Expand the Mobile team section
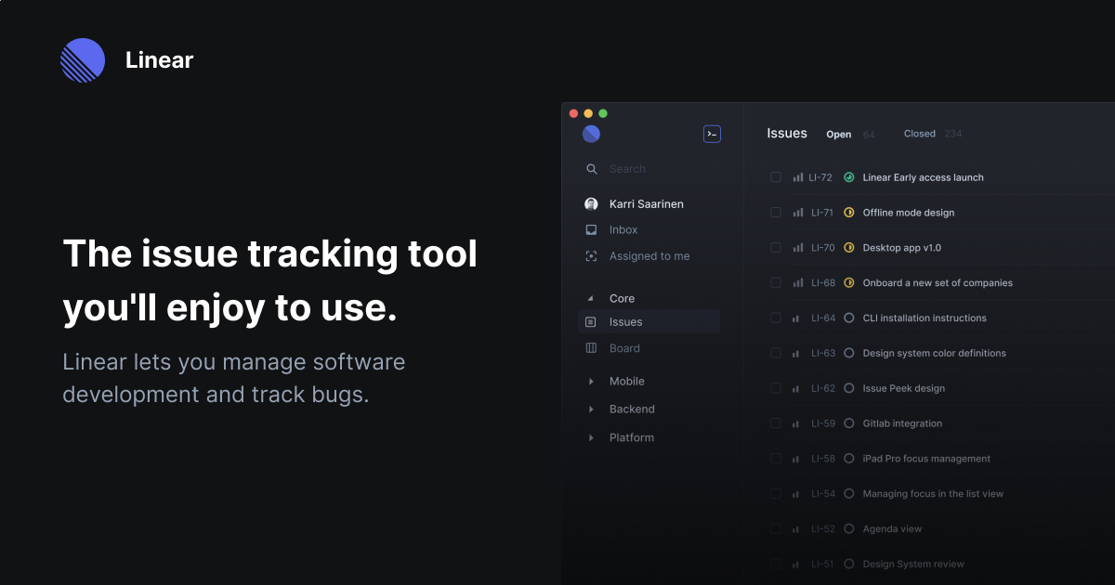 tap(591, 382)
